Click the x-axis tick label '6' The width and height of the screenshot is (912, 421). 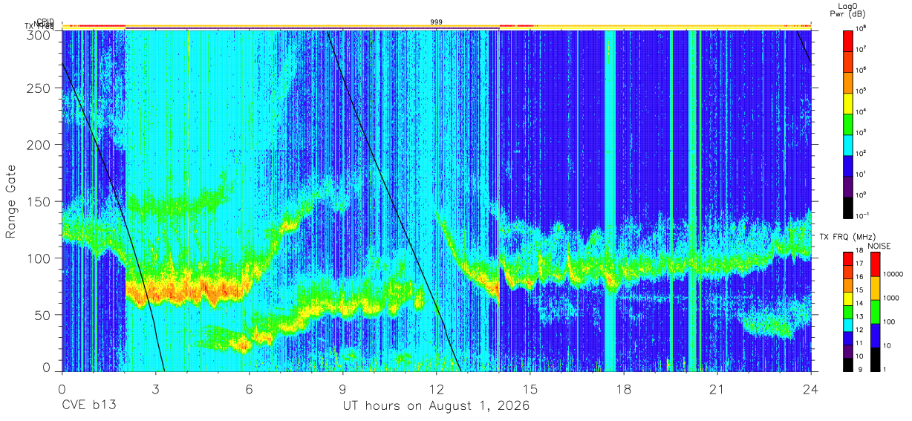point(249,388)
